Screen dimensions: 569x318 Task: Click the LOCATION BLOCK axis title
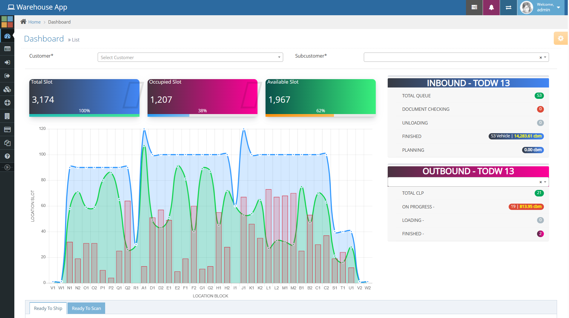point(210,296)
